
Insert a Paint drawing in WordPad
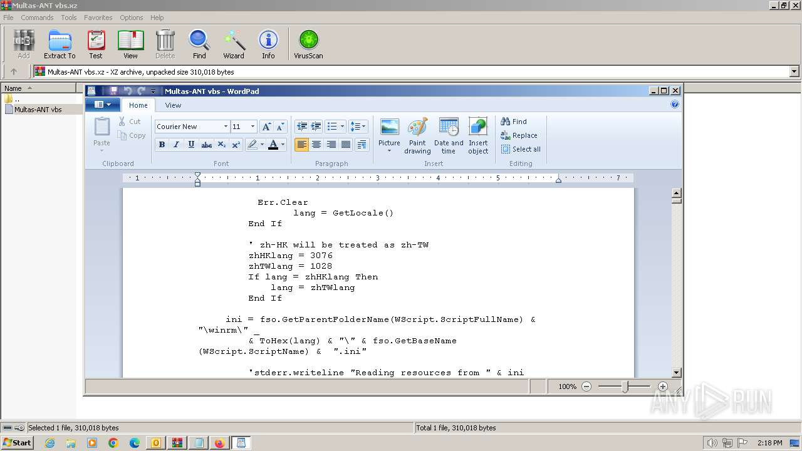point(417,135)
